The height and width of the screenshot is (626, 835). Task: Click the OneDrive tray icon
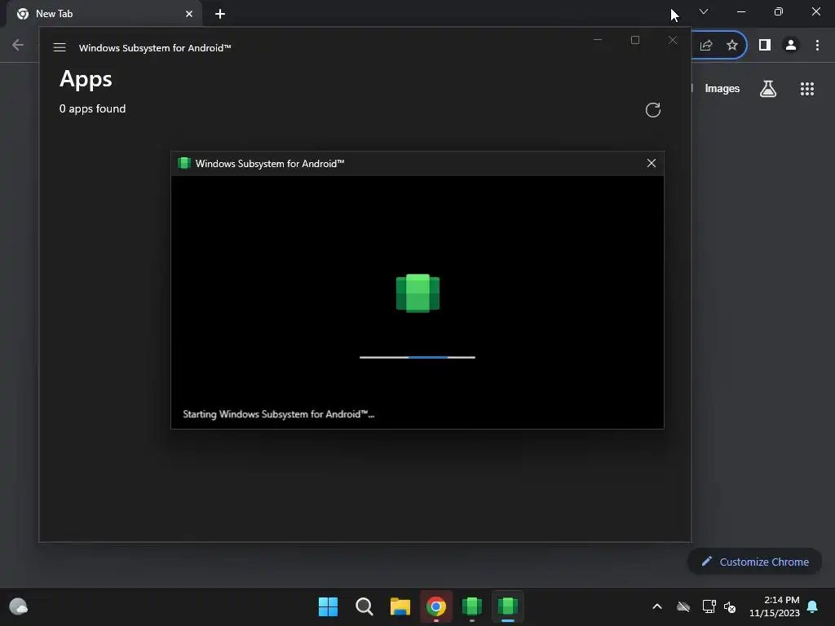click(683, 606)
